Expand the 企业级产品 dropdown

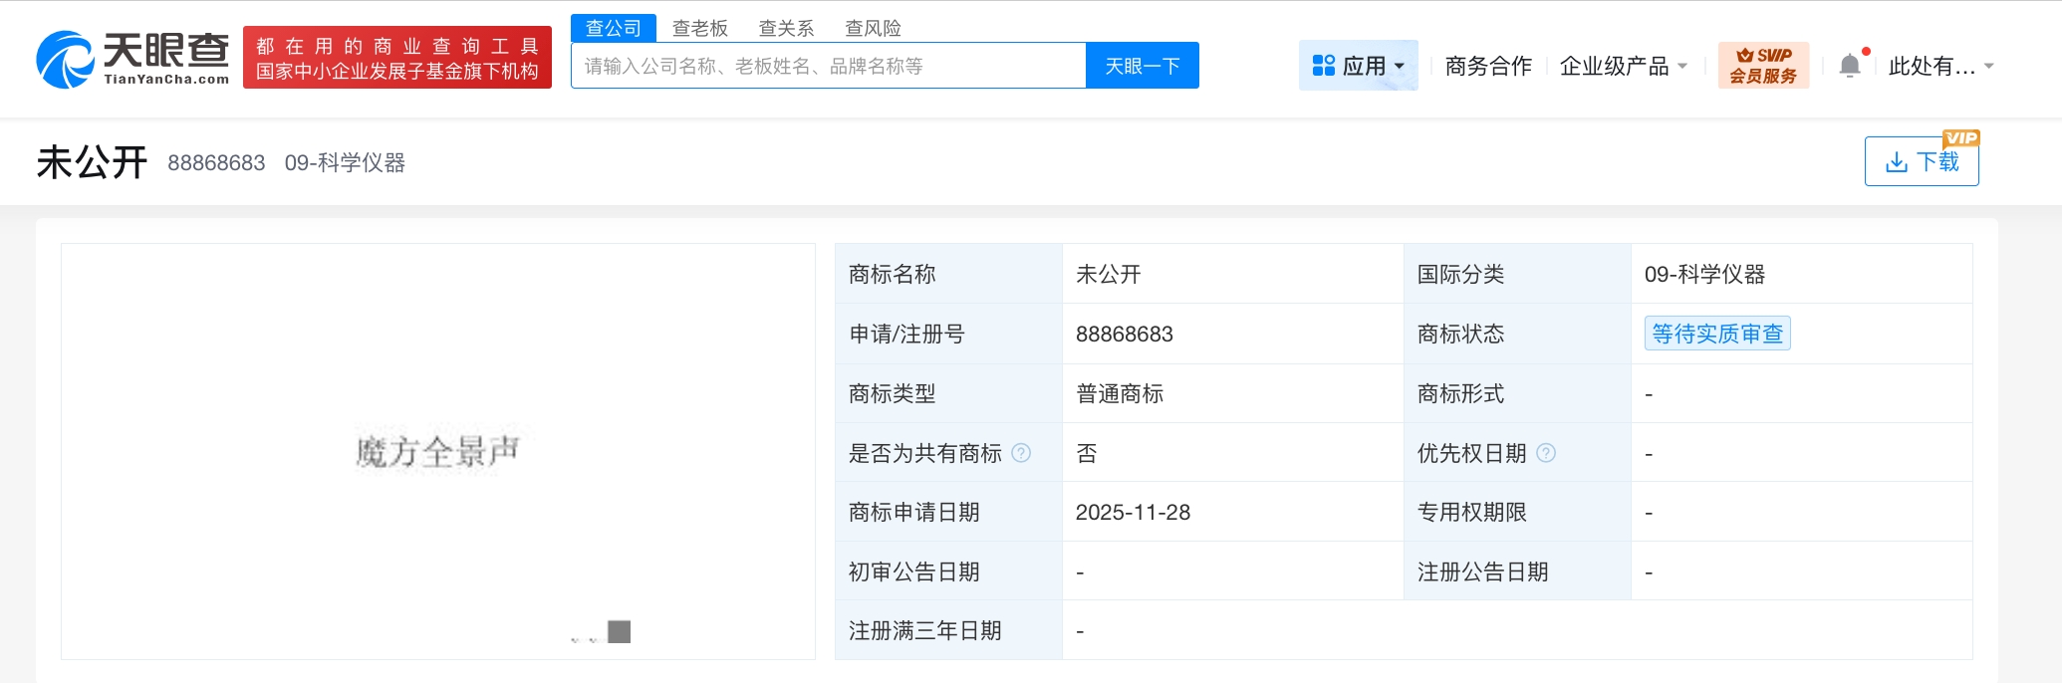tap(1623, 66)
